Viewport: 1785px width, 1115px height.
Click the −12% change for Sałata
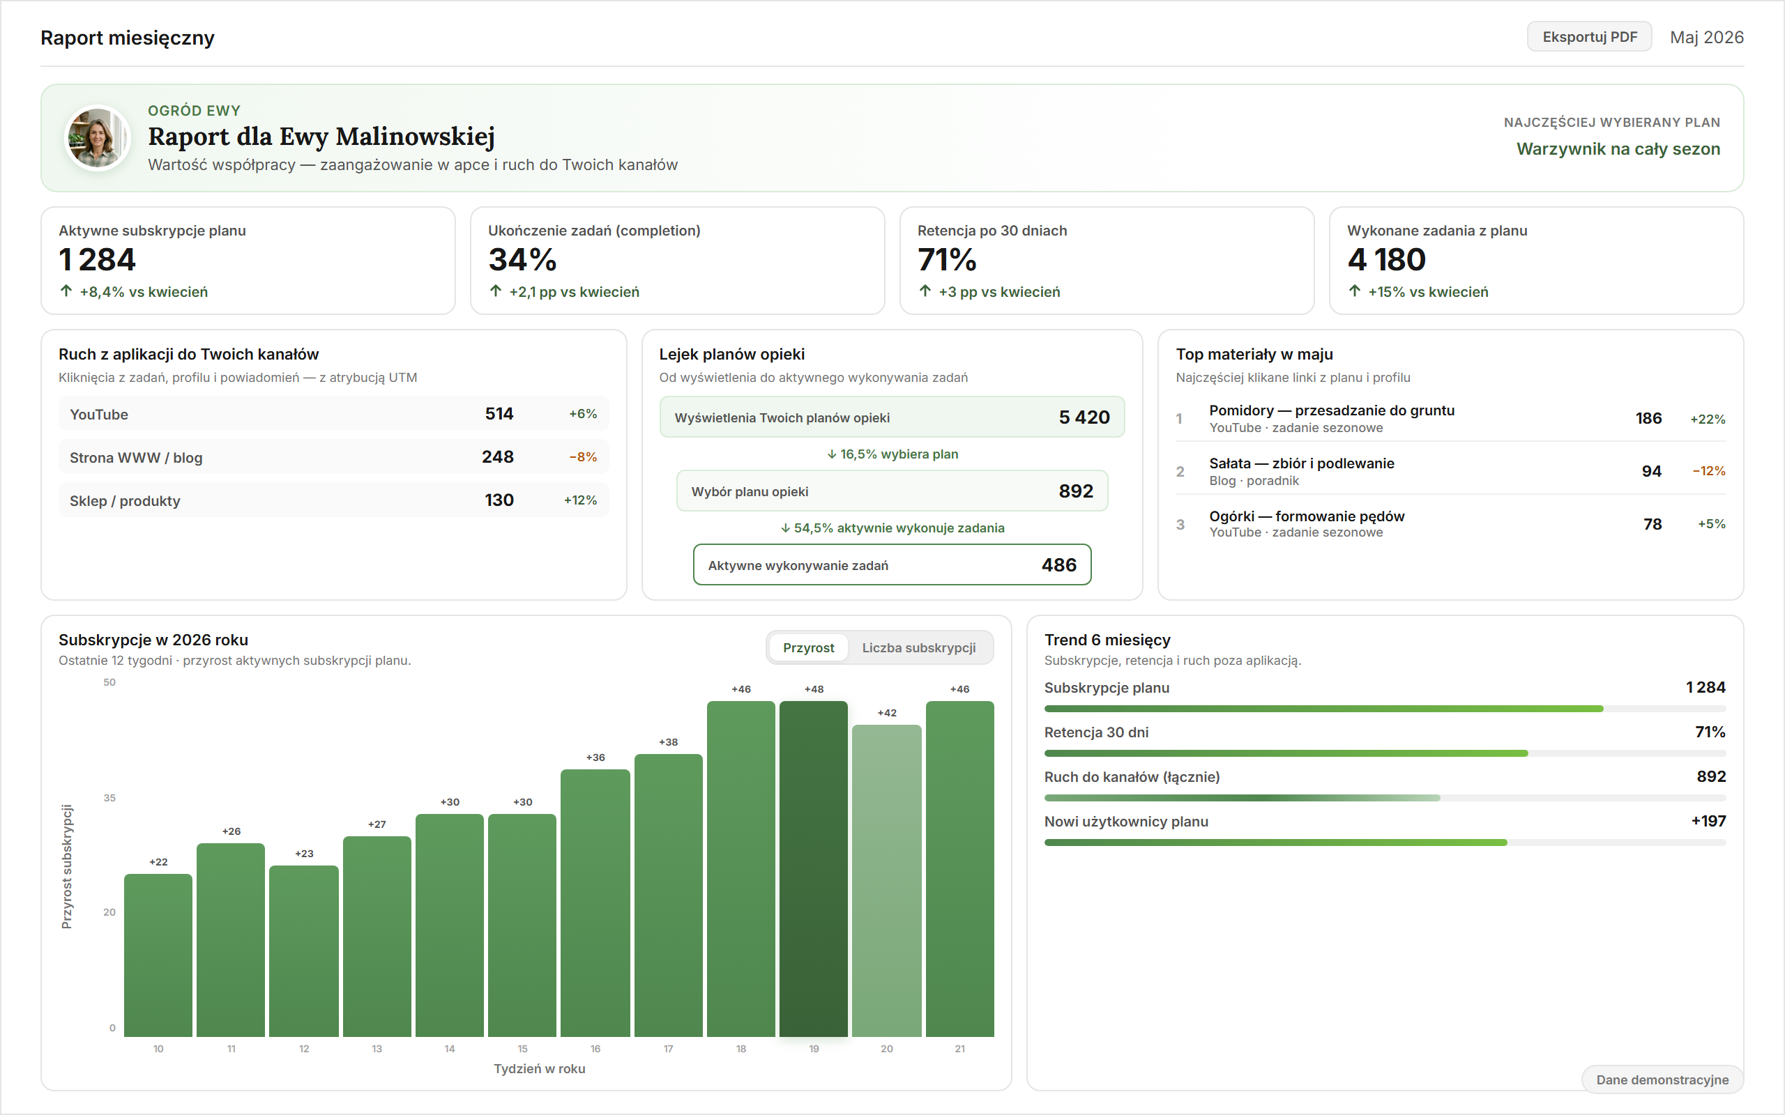coord(1708,470)
